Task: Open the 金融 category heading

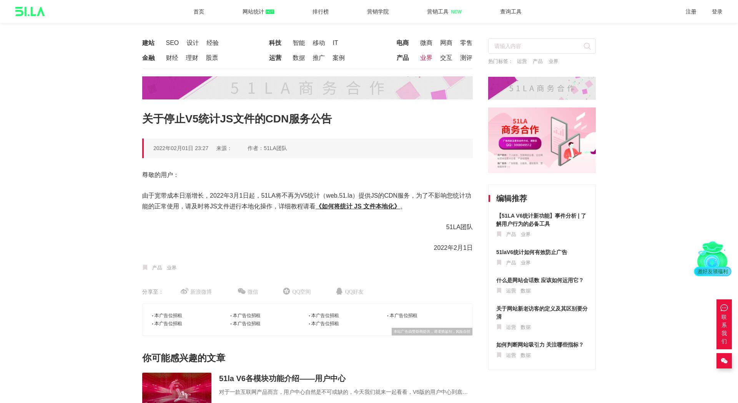Action: [x=148, y=58]
